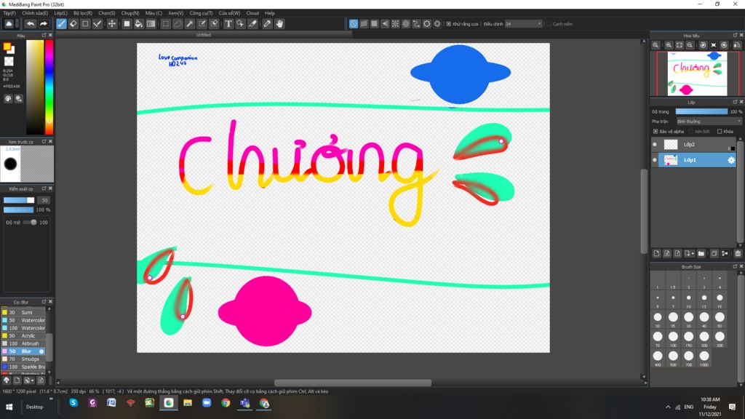Select the rectangular Selection tool
This screenshot has width=745, height=419.
(x=166, y=24)
